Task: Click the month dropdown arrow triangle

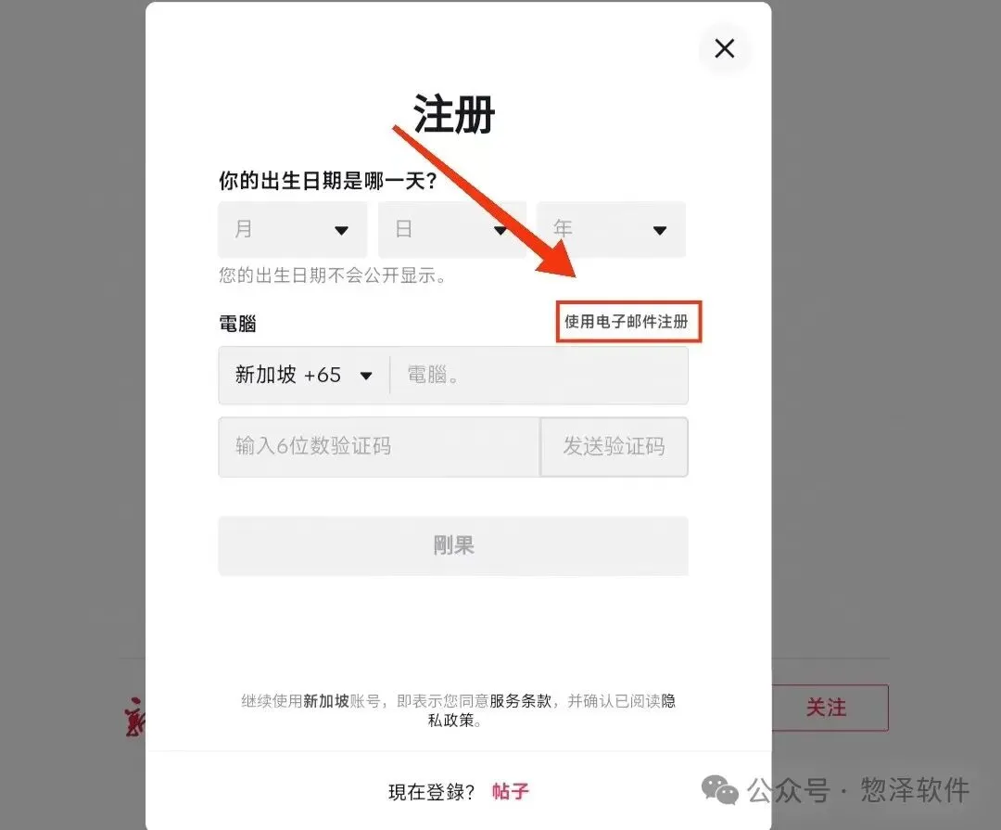Action: 341,231
